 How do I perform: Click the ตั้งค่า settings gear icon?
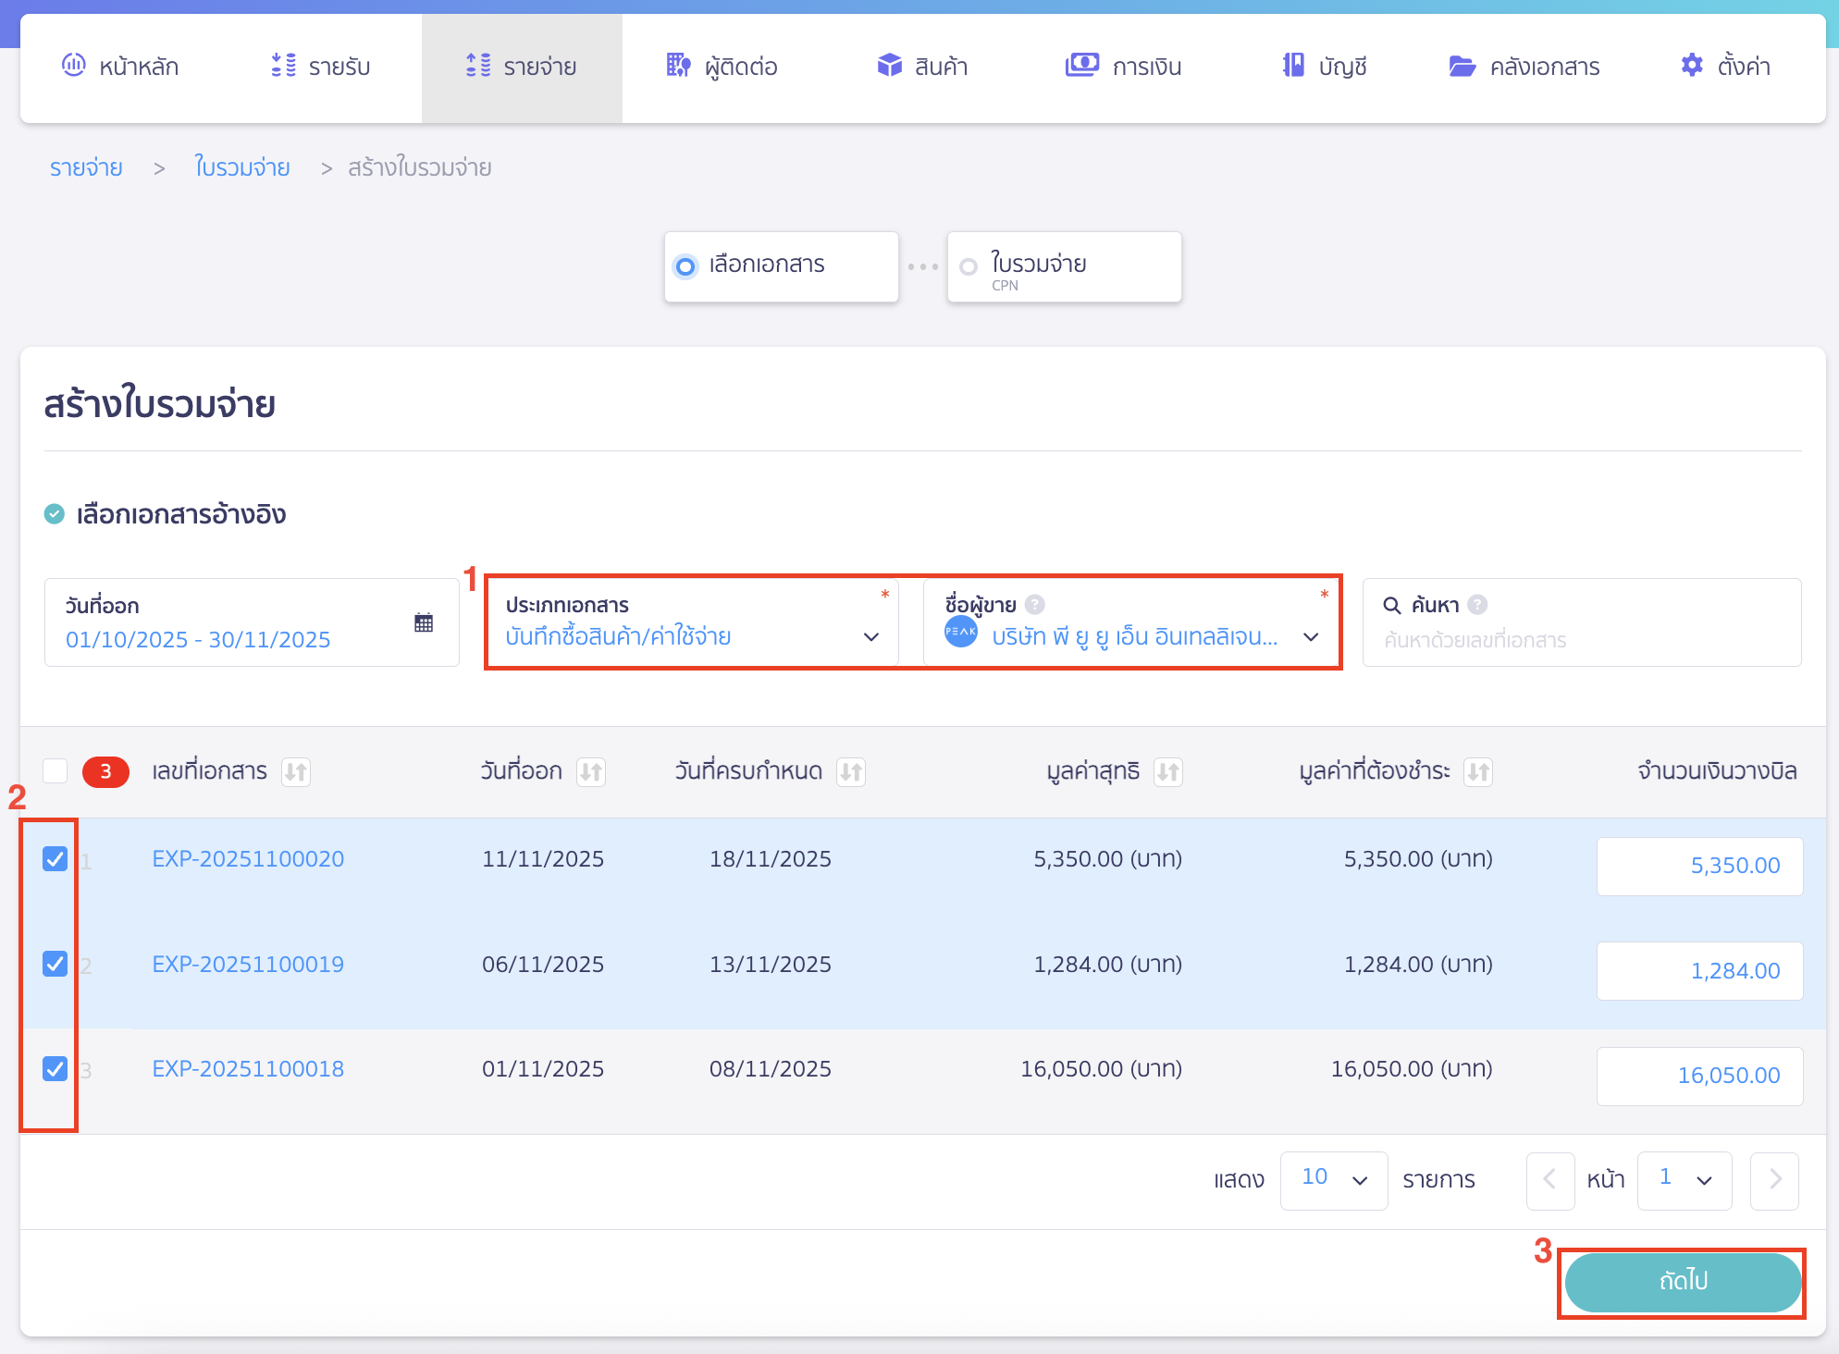point(1690,66)
